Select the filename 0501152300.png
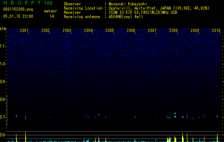 (x=18, y=9)
